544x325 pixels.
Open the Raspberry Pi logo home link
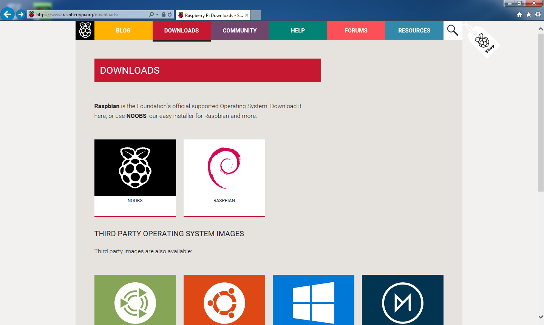[x=85, y=30]
